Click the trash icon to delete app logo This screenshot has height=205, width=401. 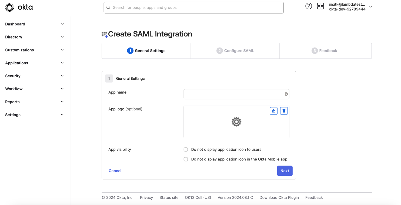tap(284, 111)
